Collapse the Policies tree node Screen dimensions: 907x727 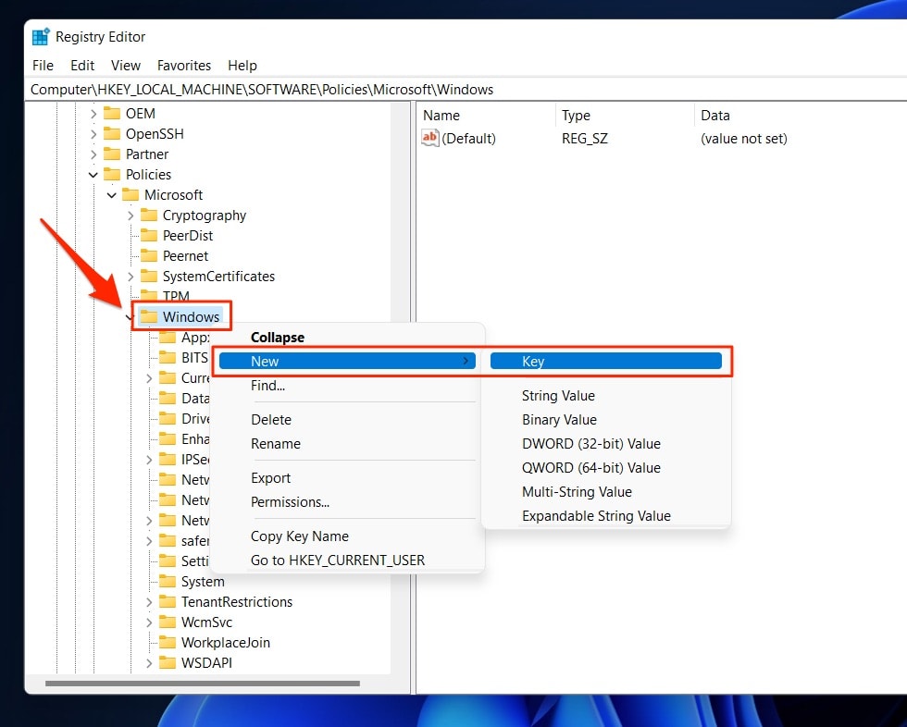coord(93,174)
